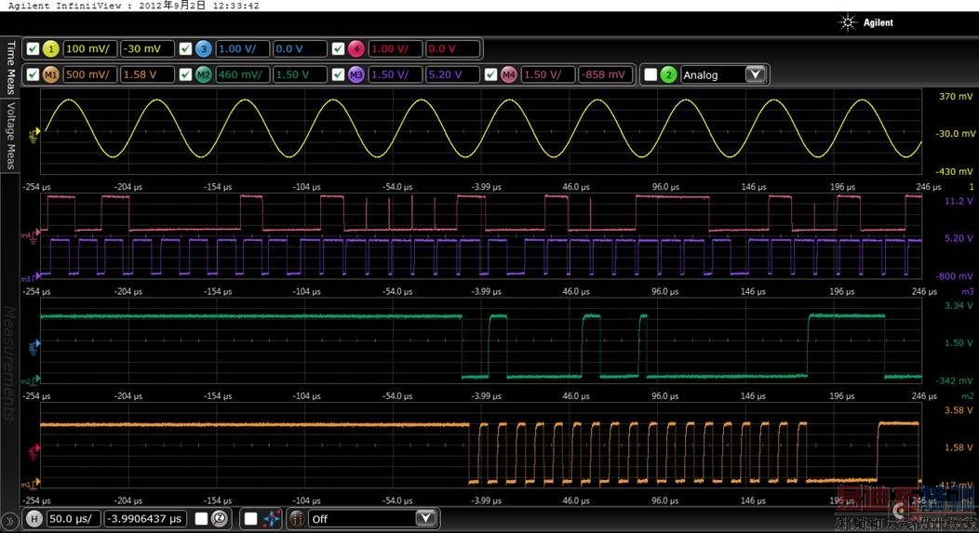Open channel 1 settings via yellow badge
Viewport: 979px width, 533px height.
[50, 48]
